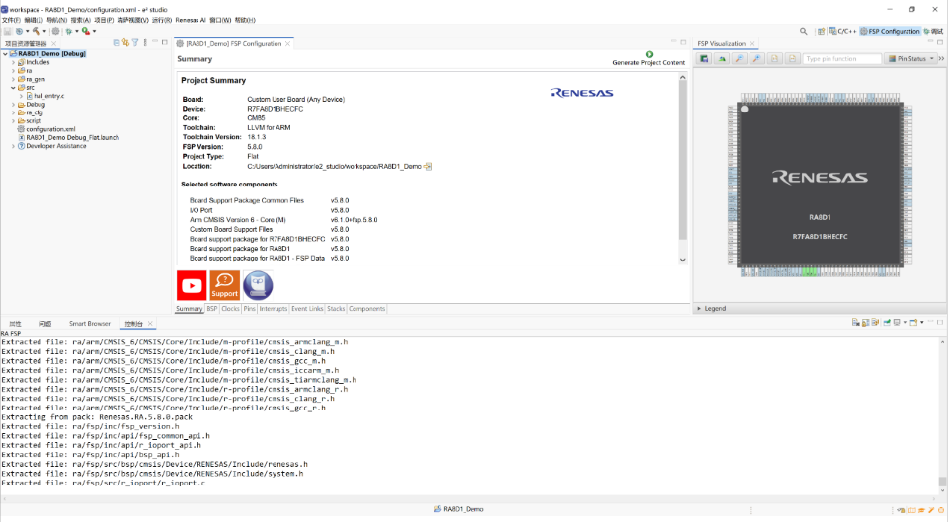Open the blue assistant owl icon

[258, 285]
